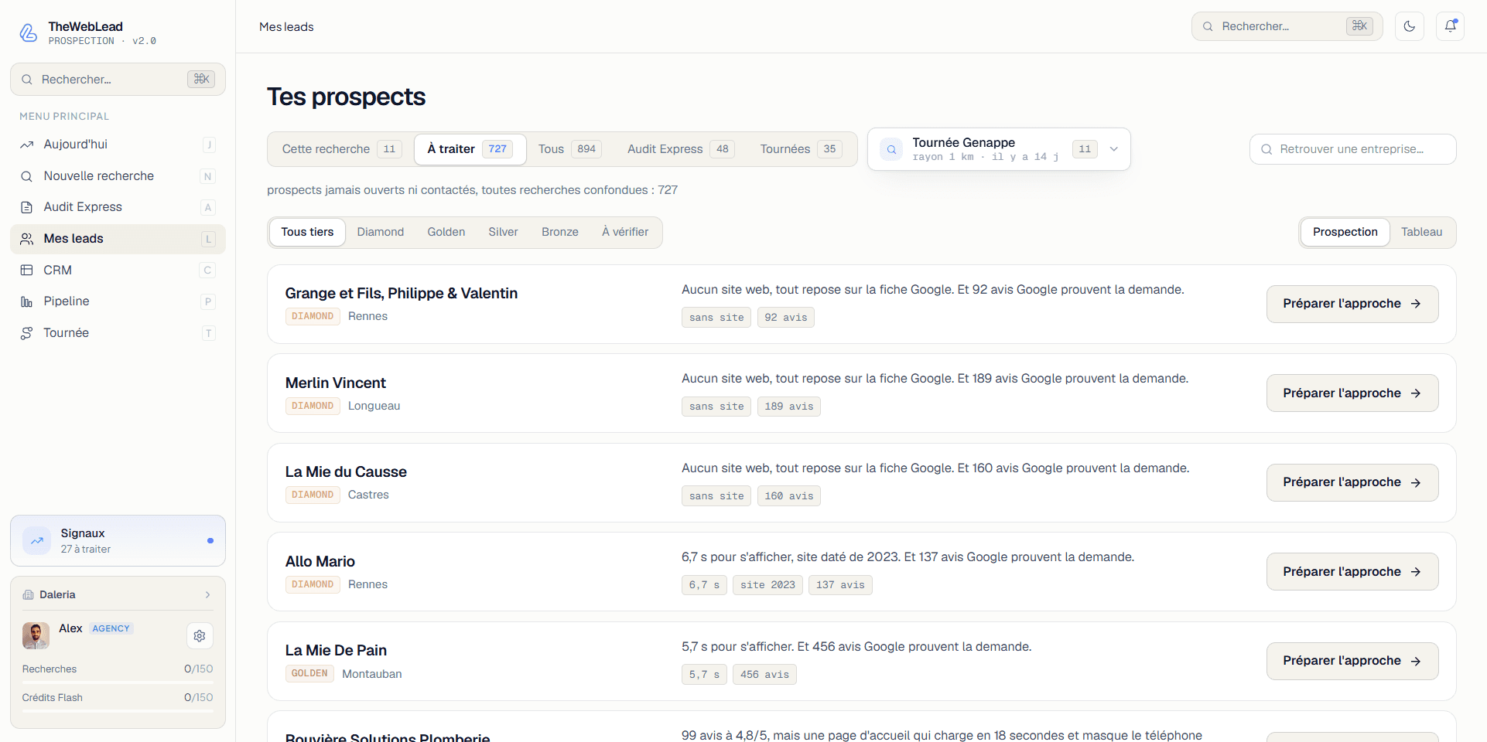Expand the Tournée Genappe dropdown
1487x742 pixels.
click(1114, 149)
